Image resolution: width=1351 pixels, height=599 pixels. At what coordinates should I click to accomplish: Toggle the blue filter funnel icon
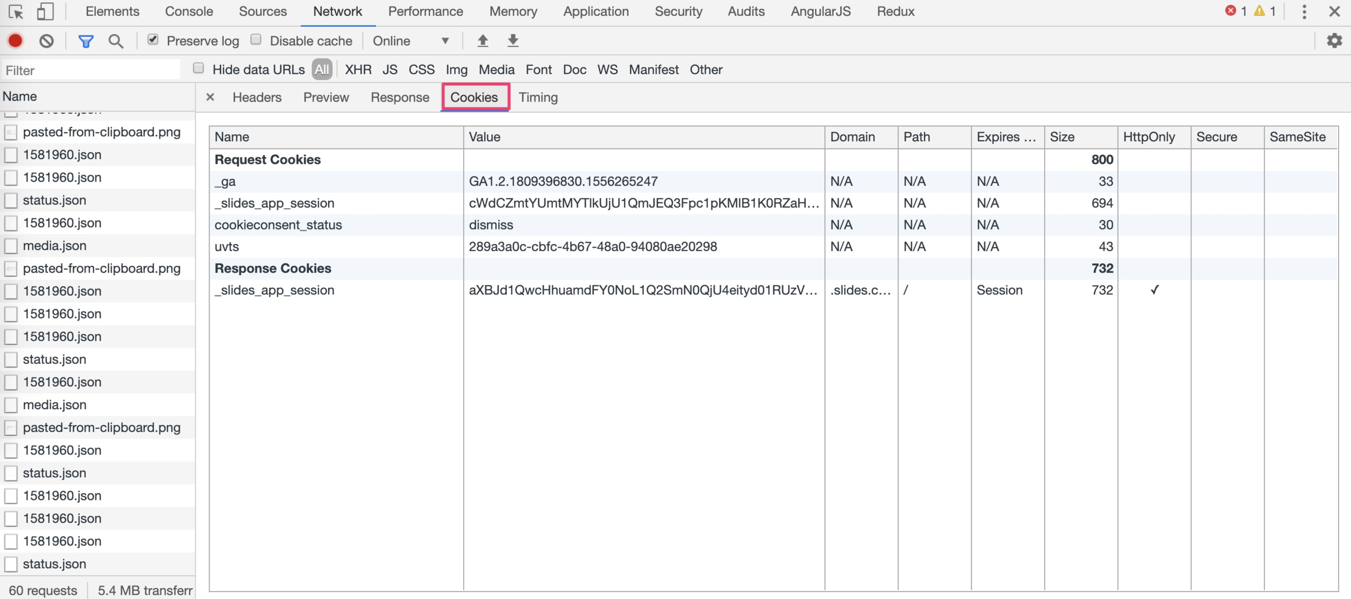85,41
